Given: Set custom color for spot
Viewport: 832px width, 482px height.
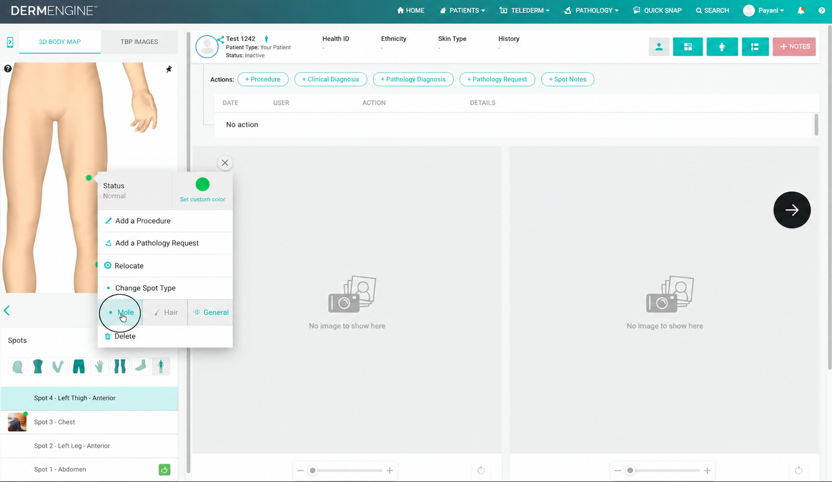Looking at the screenshot, I should [202, 199].
